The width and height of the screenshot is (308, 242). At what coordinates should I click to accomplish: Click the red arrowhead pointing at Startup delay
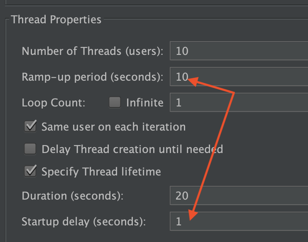coord(192,215)
